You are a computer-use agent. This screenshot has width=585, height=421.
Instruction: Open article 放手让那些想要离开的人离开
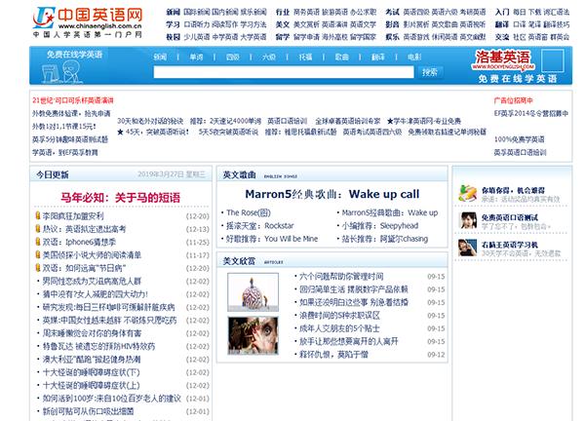tap(349, 341)
